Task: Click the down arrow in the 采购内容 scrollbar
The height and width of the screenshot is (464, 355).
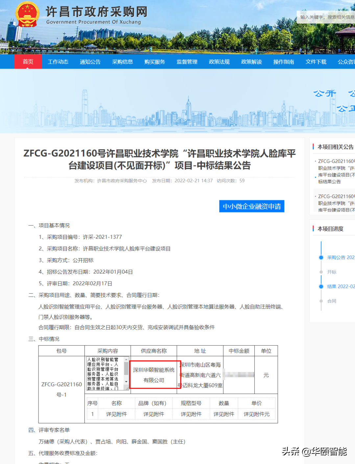Action: 126,381
